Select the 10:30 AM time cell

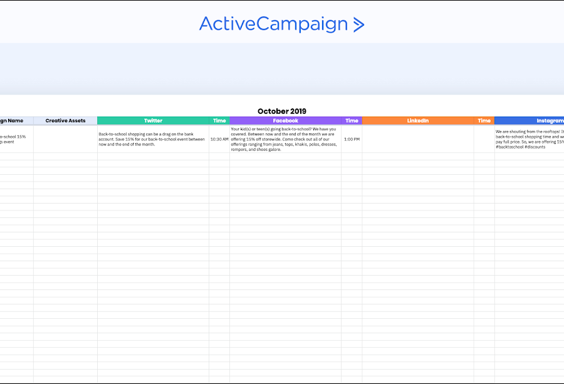(219, 139)
